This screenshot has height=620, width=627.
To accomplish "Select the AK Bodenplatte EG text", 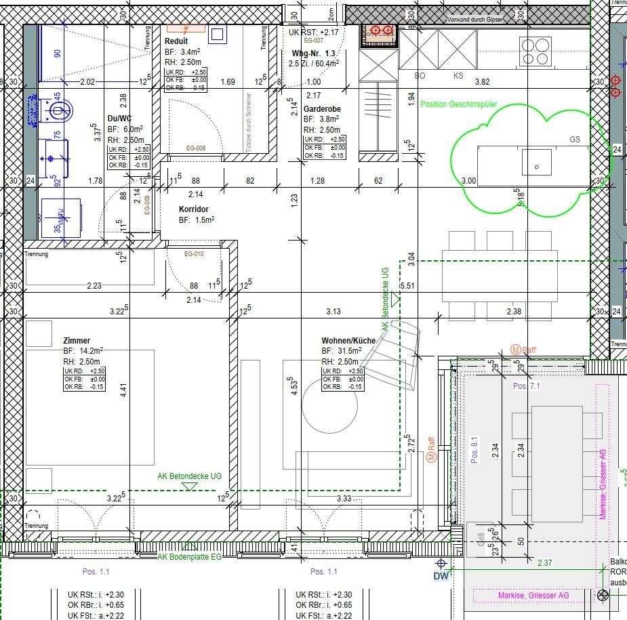I will (x=190, y=557).
